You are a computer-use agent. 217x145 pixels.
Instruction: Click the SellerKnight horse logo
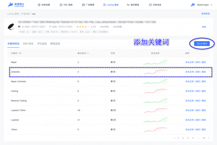tap(16, 5)
